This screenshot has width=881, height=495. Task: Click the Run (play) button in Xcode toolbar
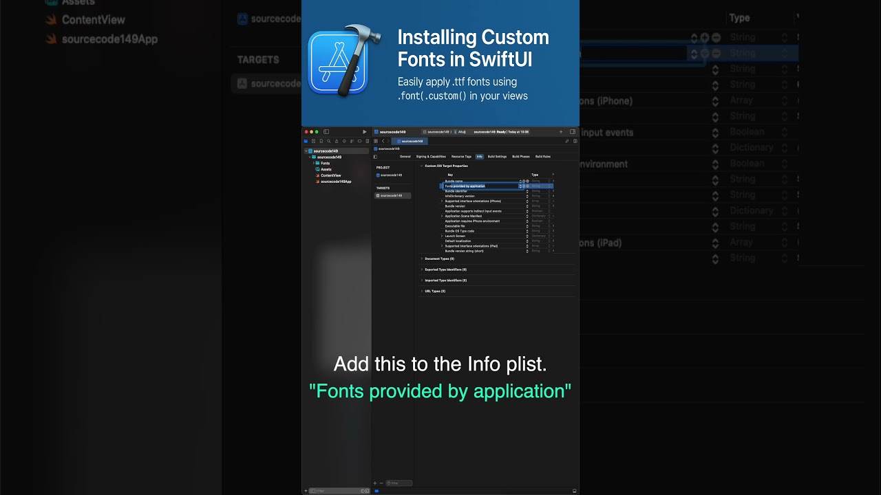point(365,131)
